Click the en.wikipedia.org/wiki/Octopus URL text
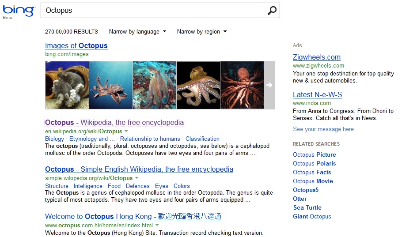This screenshot has width=402, height=237. pyautogui.click(x=83, y=131)
